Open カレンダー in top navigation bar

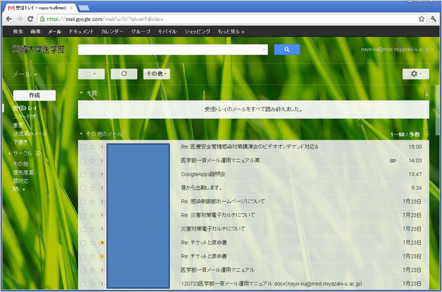coord(112,31)
